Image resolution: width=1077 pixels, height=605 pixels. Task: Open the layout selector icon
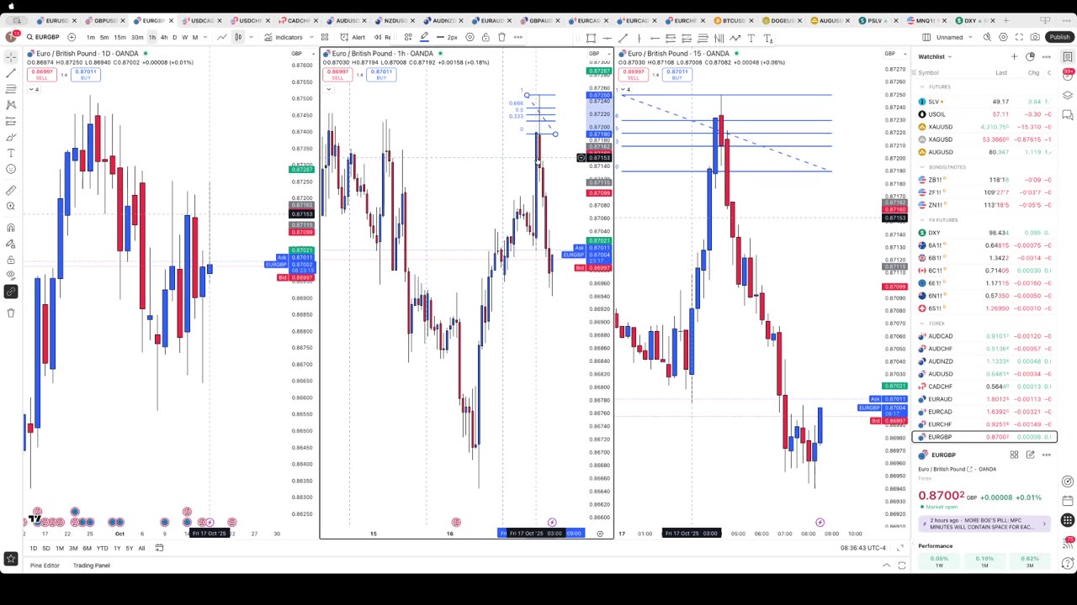tap(926, 37)
